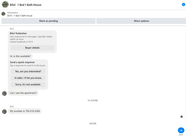The image size is (186, 137).
Task: Send 'In talks. I'll let you know.' reply
Action: coord(28,78)
